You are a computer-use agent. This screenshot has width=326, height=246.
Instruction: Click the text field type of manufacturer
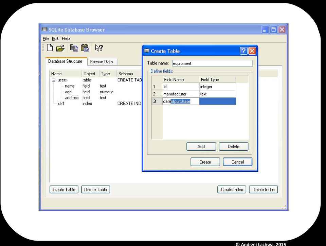click(217, 94)
